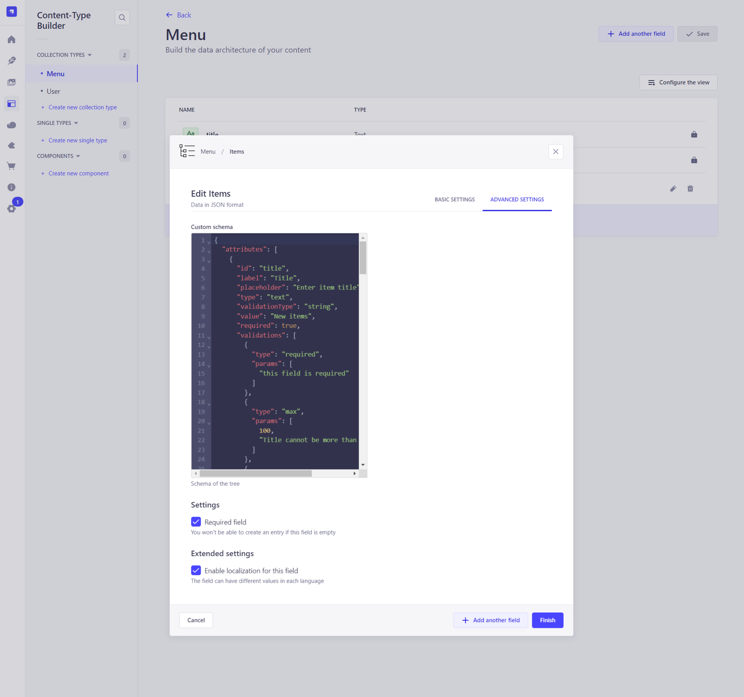Click the search icon in Content-Type Builder
Screen dimensions: 744x697
[x=122, y=18]
